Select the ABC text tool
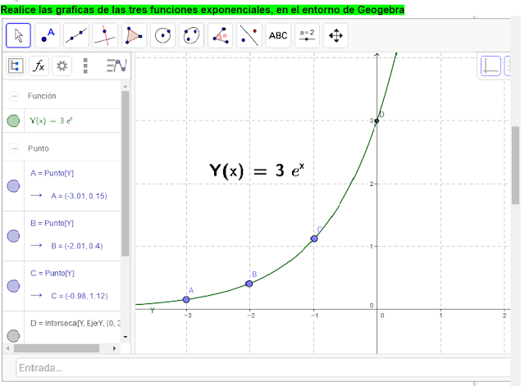 pos(278,35)
